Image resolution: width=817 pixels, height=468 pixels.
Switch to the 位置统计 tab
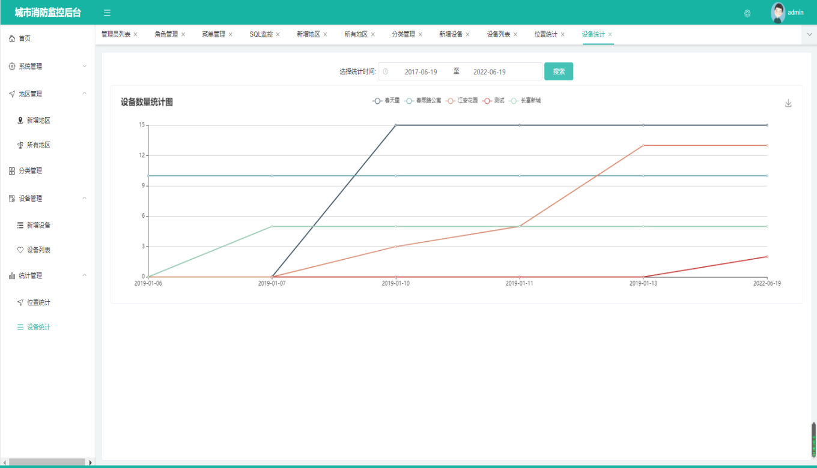546,34
